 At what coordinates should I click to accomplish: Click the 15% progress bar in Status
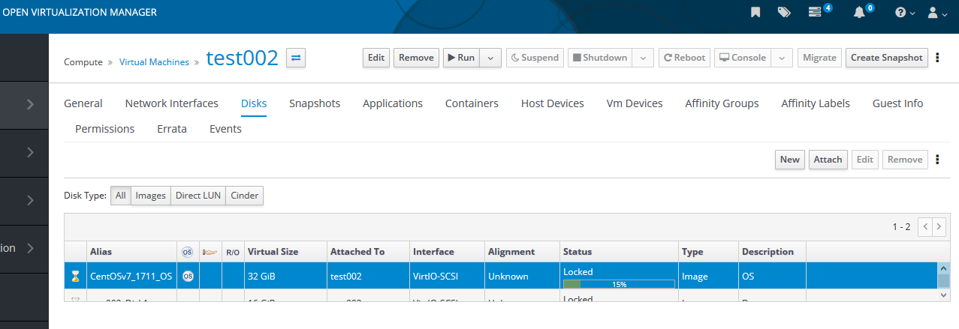[x=619, y=284]
